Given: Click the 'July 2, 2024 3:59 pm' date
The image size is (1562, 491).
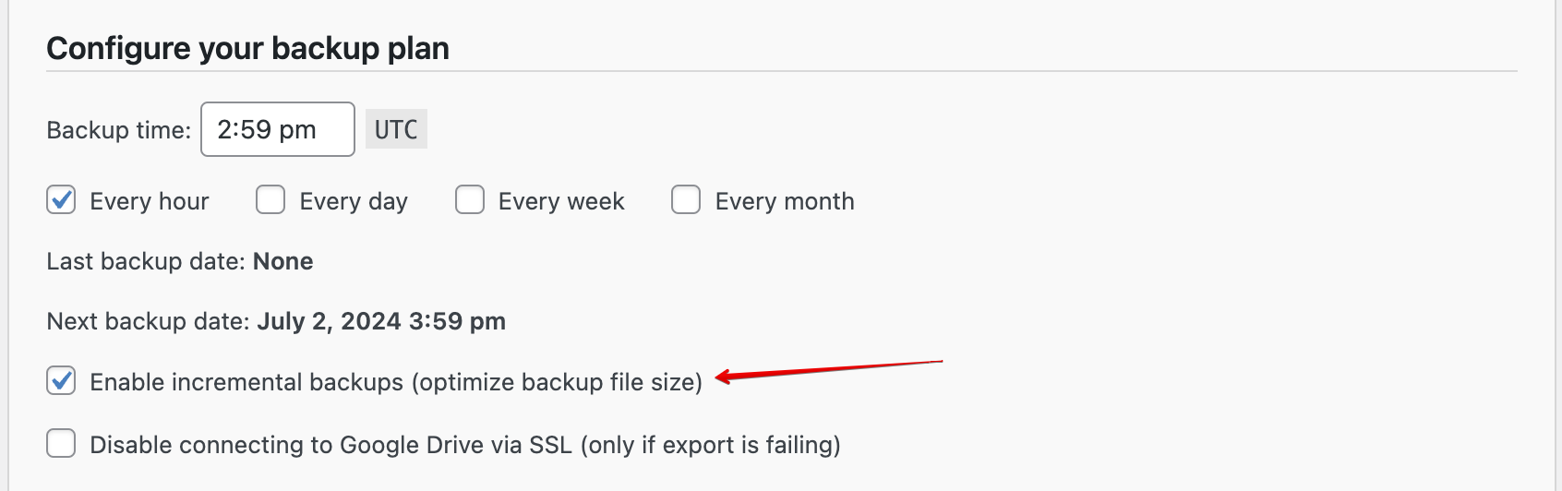Looking at the screenshot, I should tap(381, 321).
